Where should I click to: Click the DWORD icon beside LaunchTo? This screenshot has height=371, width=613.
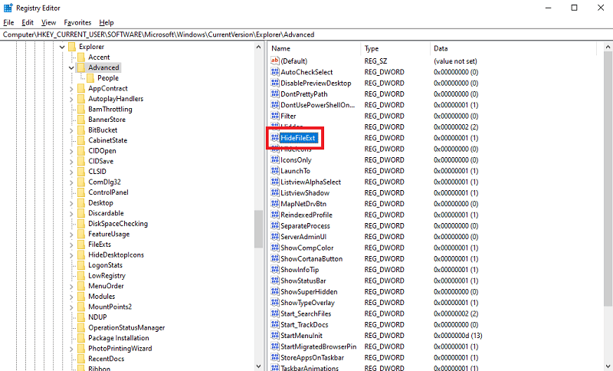pyautogui.click(x=274, y=171)
